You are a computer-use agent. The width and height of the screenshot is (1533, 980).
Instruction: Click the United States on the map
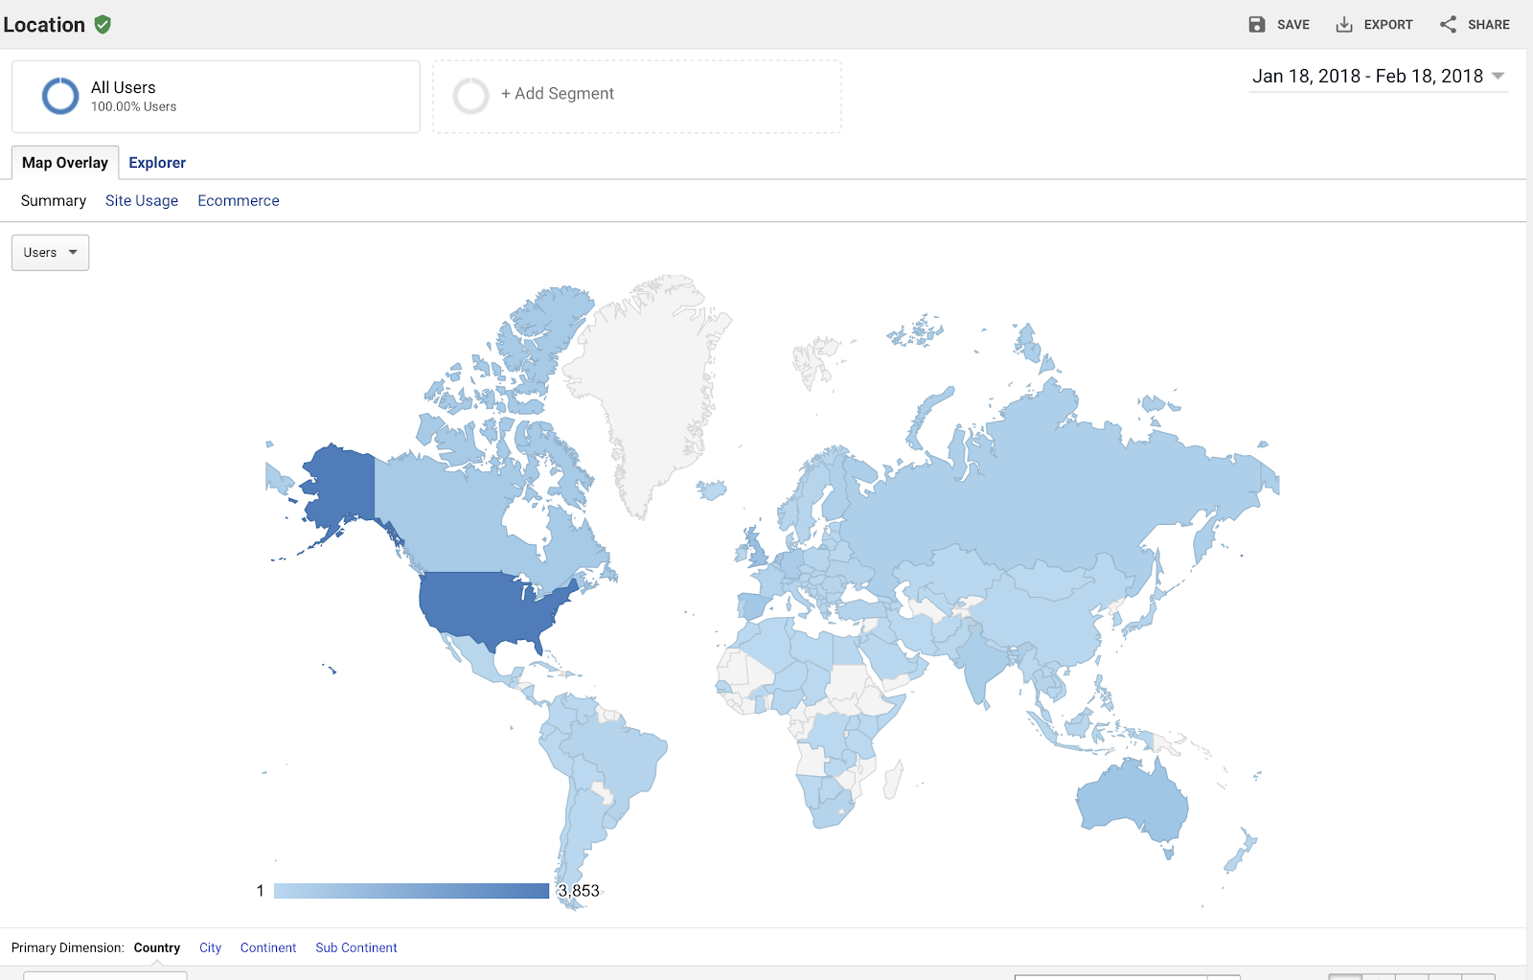489,605
